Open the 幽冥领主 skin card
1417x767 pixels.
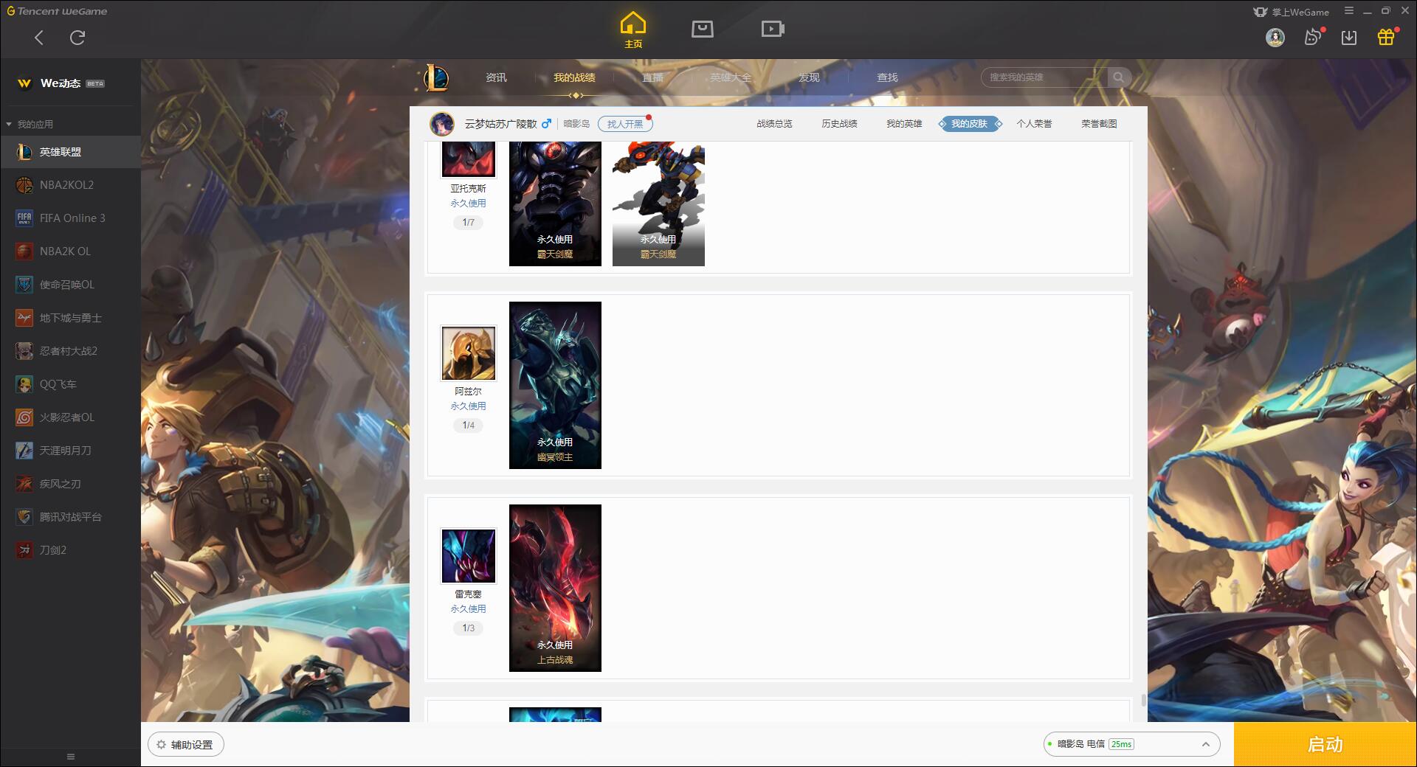pyautogui.click(x=555, y=385)
